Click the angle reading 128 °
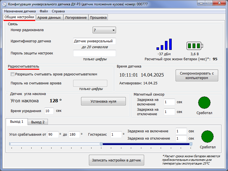Image resolution: width=228 pixels, height=171 pixels. [x=55, y=101]
